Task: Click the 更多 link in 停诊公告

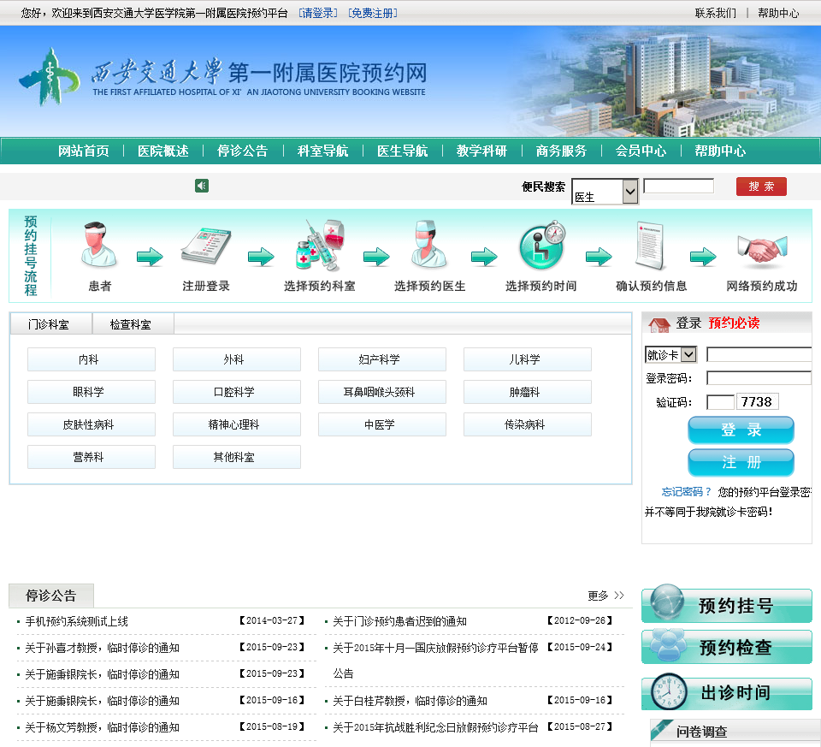Action: 598,596
